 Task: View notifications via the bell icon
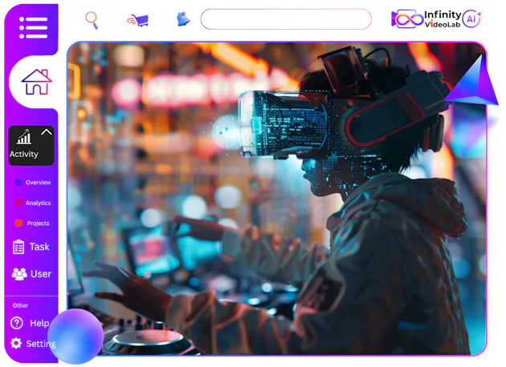coord(182,19)
